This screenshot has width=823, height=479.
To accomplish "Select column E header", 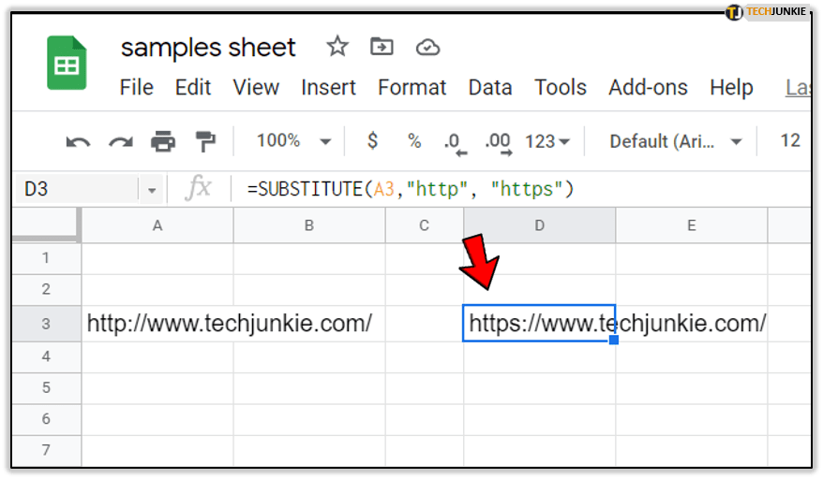I will 692,225.
